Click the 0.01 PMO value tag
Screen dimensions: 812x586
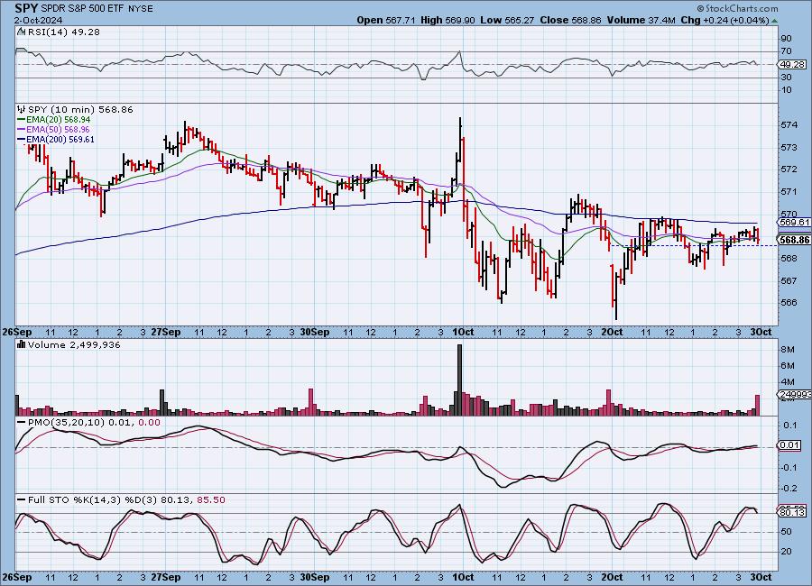coord(790,445)
